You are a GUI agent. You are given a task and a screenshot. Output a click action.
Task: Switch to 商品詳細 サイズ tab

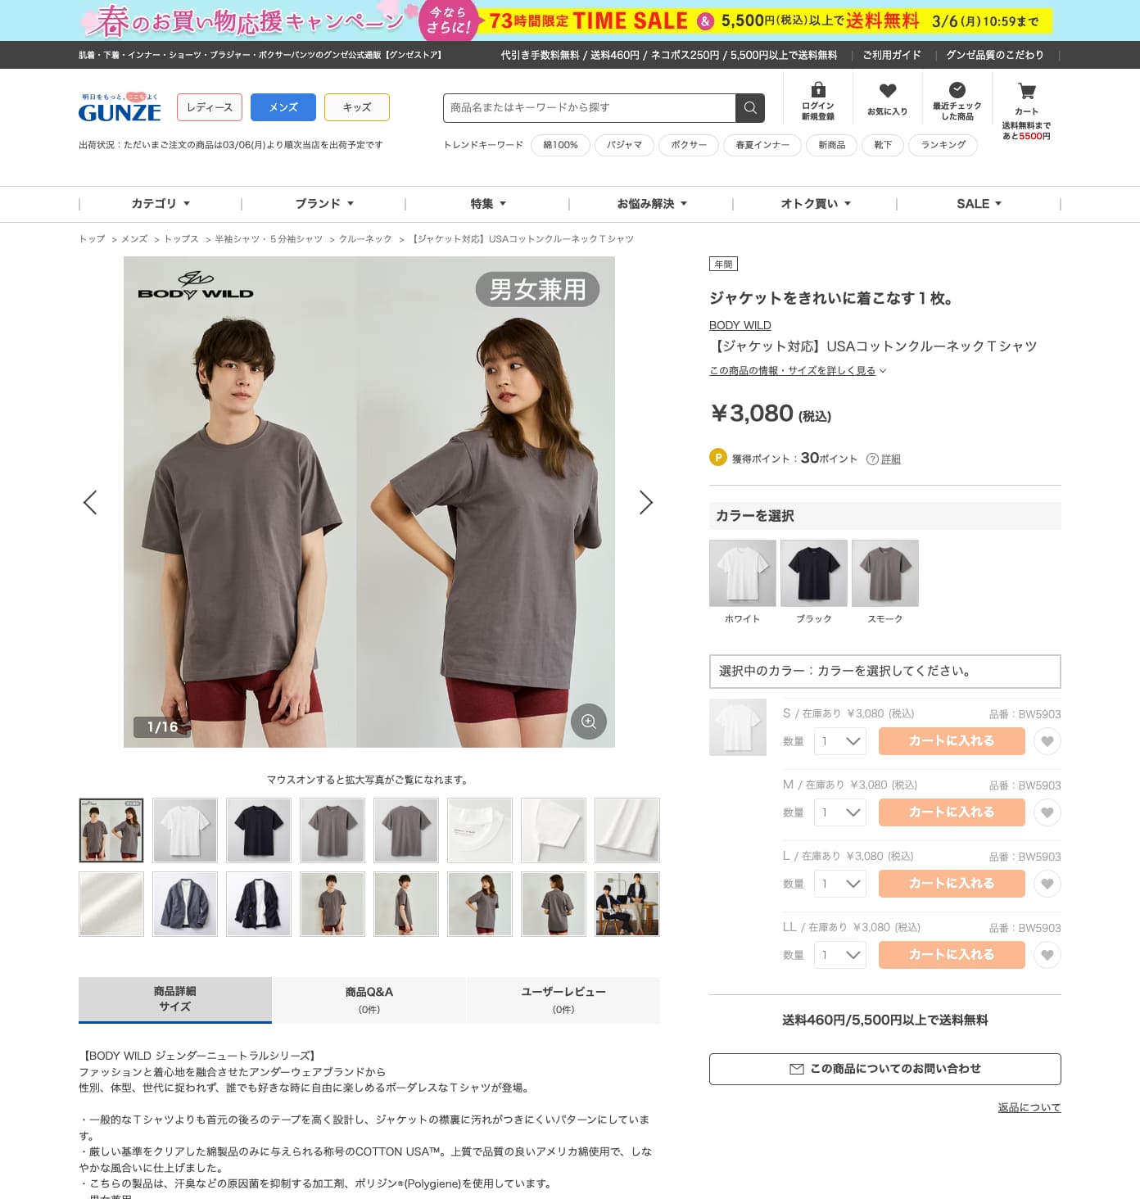click(175, 999)
